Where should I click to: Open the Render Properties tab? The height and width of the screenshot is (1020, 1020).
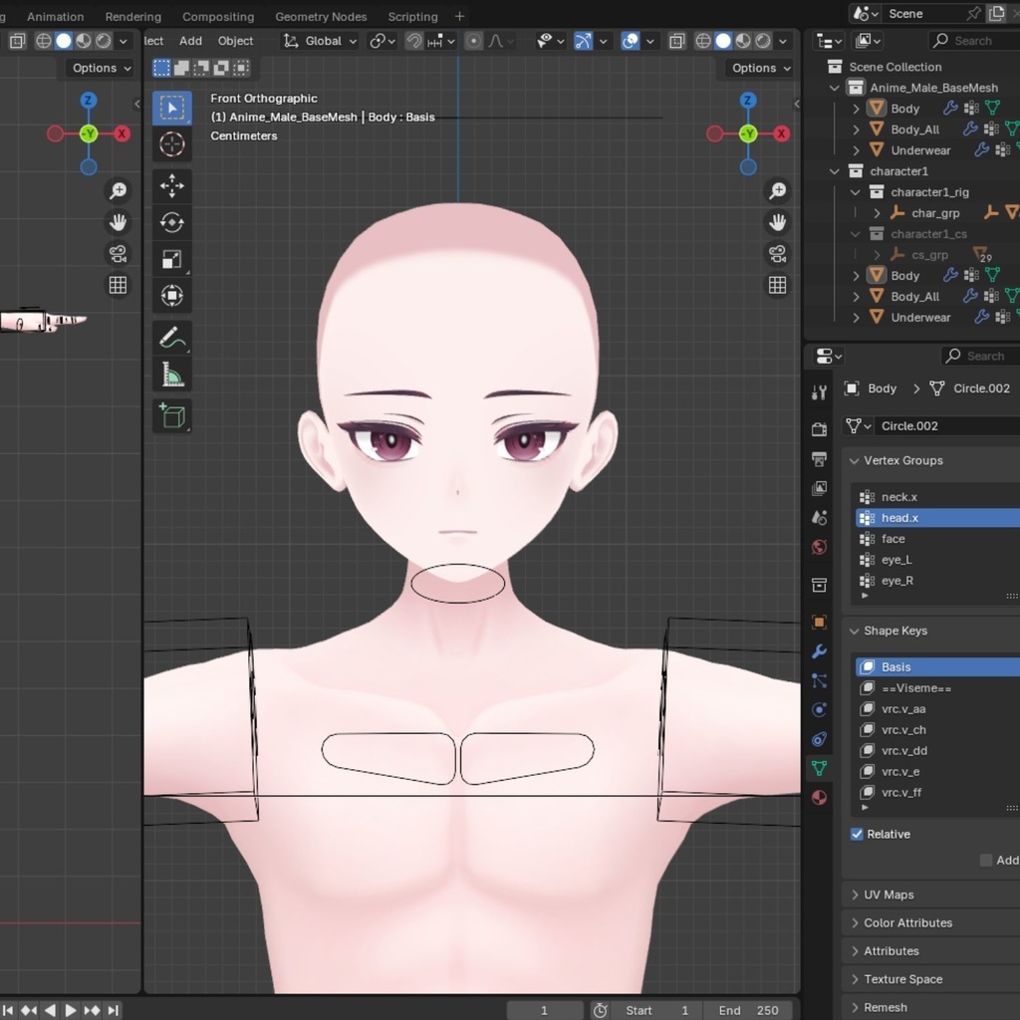pos(819,428)
